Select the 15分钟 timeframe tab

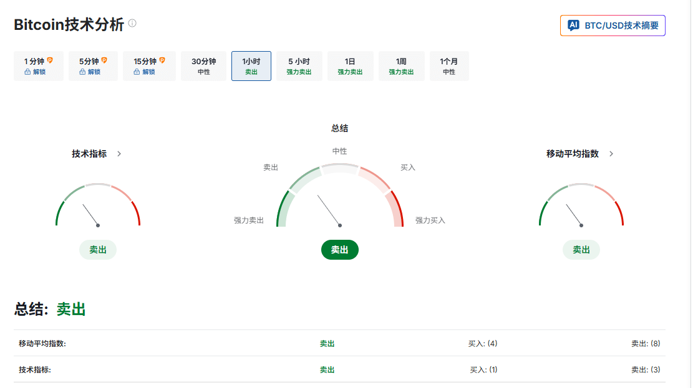[149, 66]
